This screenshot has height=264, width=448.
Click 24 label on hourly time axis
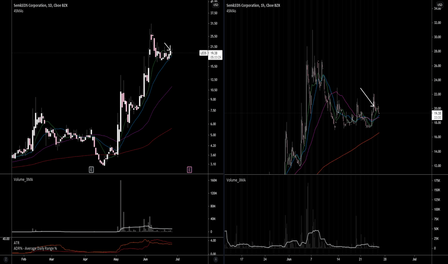265,259
